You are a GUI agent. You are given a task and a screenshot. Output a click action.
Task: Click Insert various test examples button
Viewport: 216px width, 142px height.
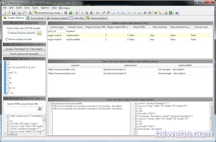tap(24, 54)
